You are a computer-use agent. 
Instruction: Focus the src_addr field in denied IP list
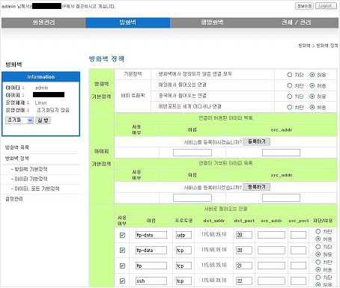click(281, 198)
